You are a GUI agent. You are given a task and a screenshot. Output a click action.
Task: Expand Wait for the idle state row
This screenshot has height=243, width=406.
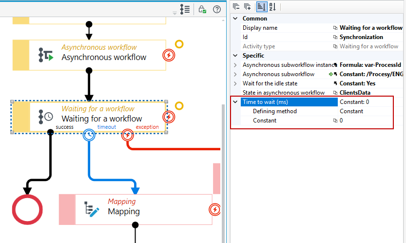coord(235,83)
